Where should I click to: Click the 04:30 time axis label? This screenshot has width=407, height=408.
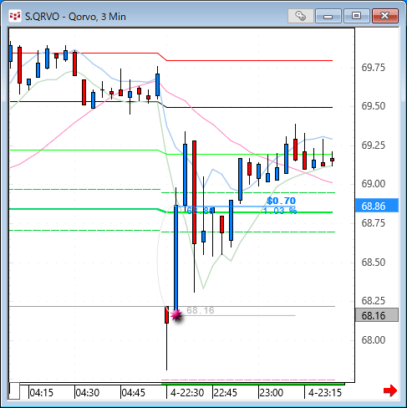point(88,393)
